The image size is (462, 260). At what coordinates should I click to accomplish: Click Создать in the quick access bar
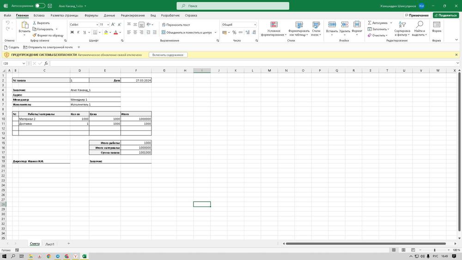[12, 47]
